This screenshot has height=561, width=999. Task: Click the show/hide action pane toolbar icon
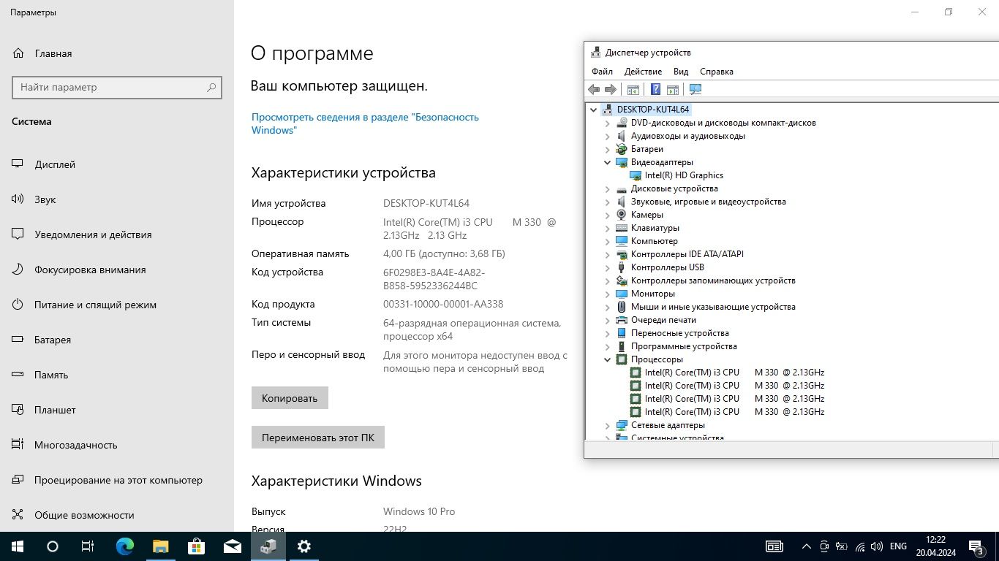673,89
